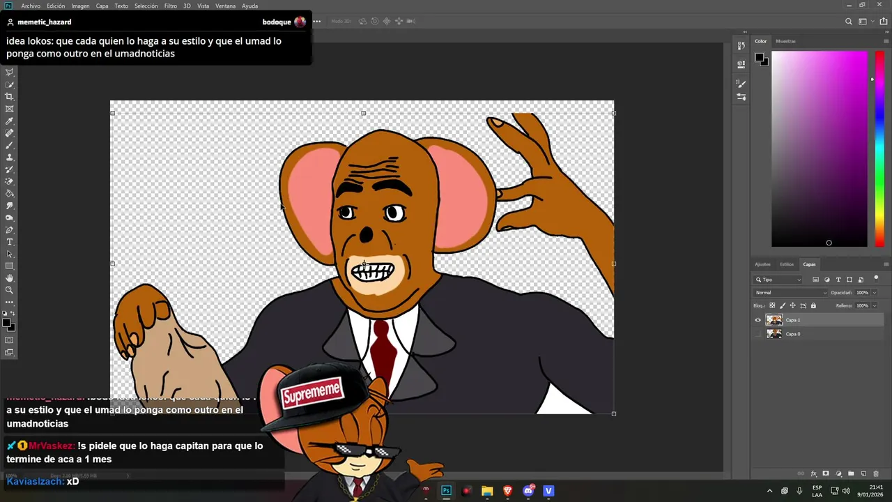Select the Smudge tool

(10, 206)
